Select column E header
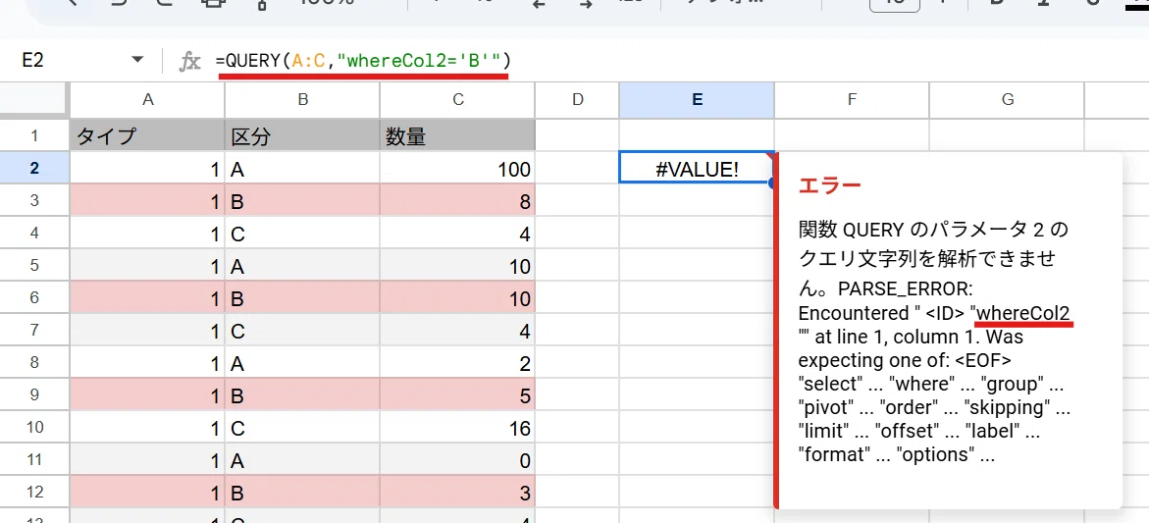 [697, 100]
